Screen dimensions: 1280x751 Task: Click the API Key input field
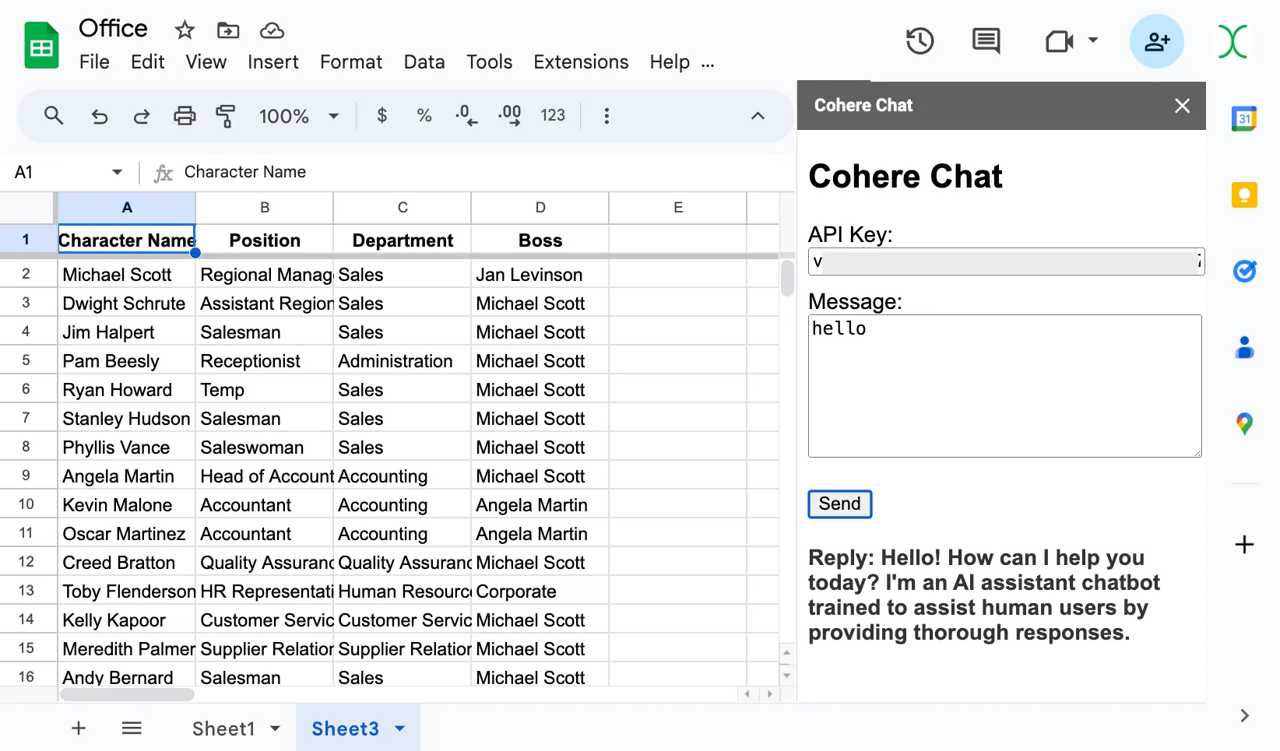pyautogui.click(x=1006, y=262)
